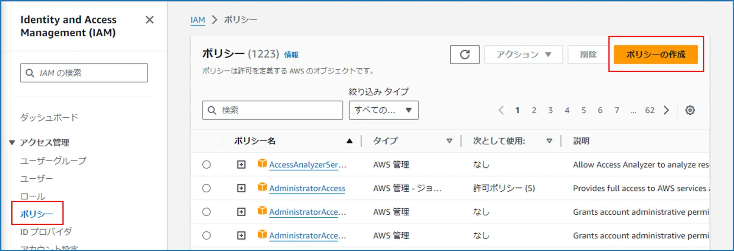Screen dimensions: 734x251
Task: Open the 絞り込みタイプ すべての... dropdown
Action: [x=384, y=110]
